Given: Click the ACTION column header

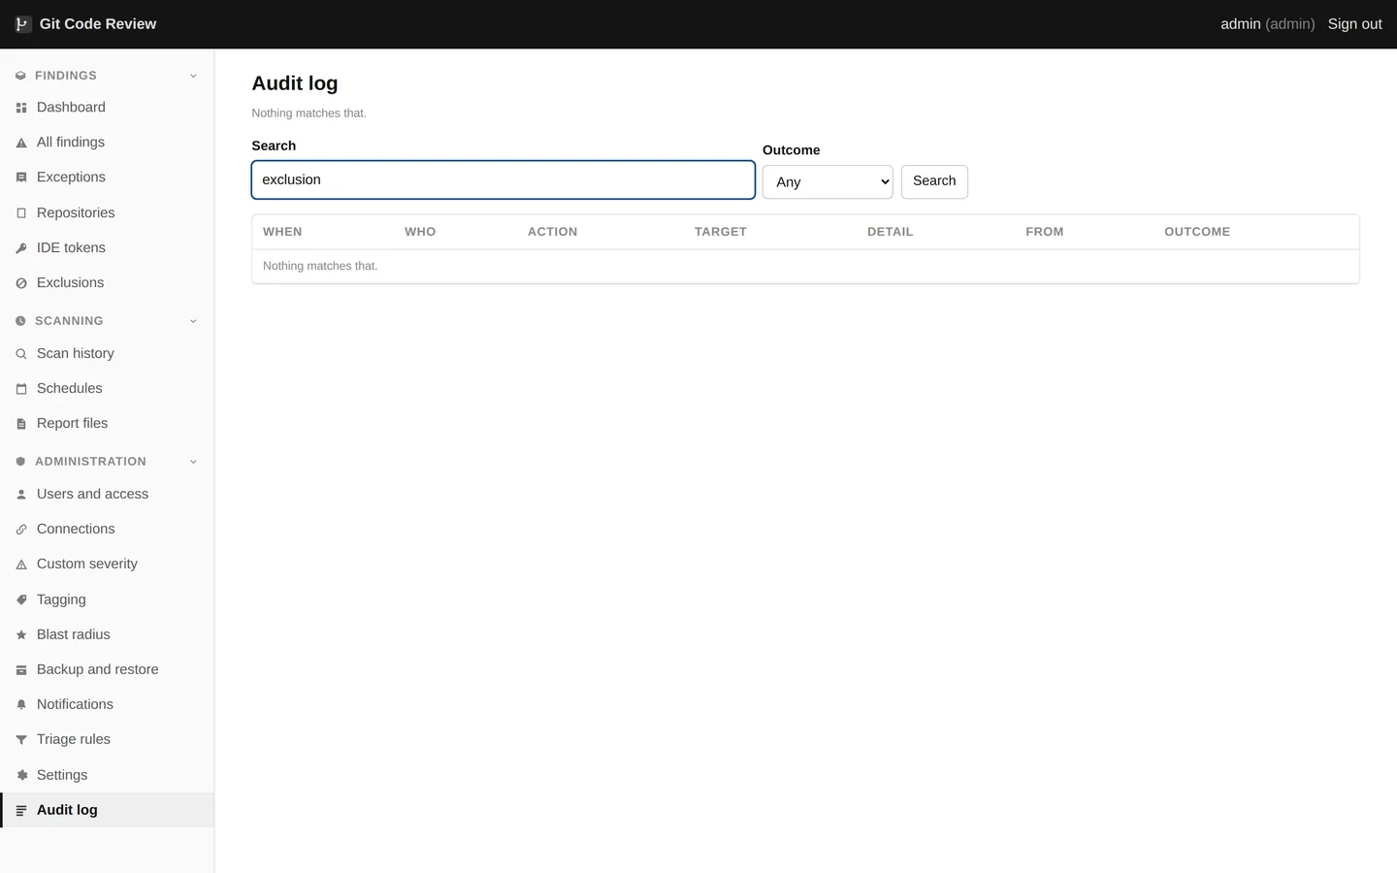Looking at the screenshot, I should tap(553, 232).
